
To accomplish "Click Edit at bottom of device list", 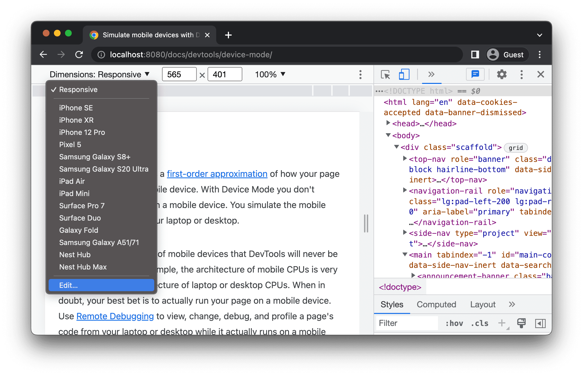I will click(101, 285).
